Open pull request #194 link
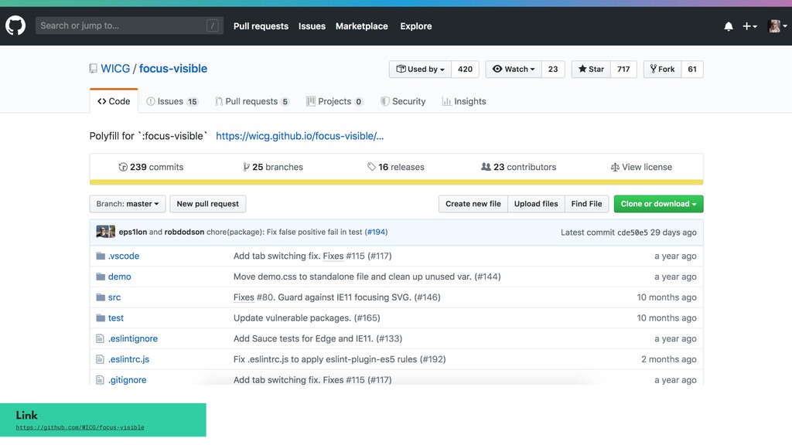 (376, 232)
